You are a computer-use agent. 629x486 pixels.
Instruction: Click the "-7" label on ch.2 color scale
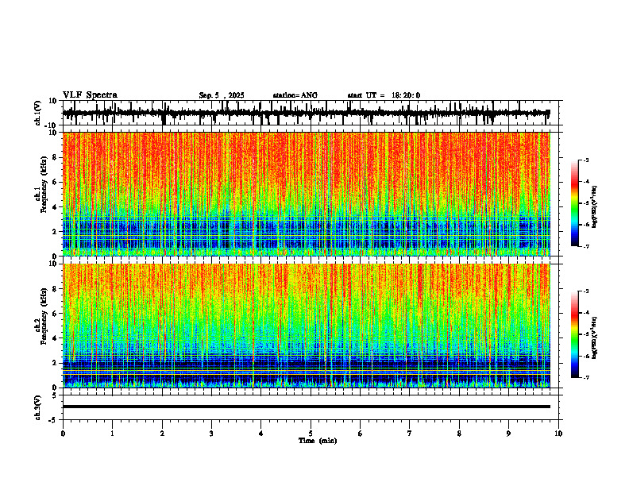(586, 377)
